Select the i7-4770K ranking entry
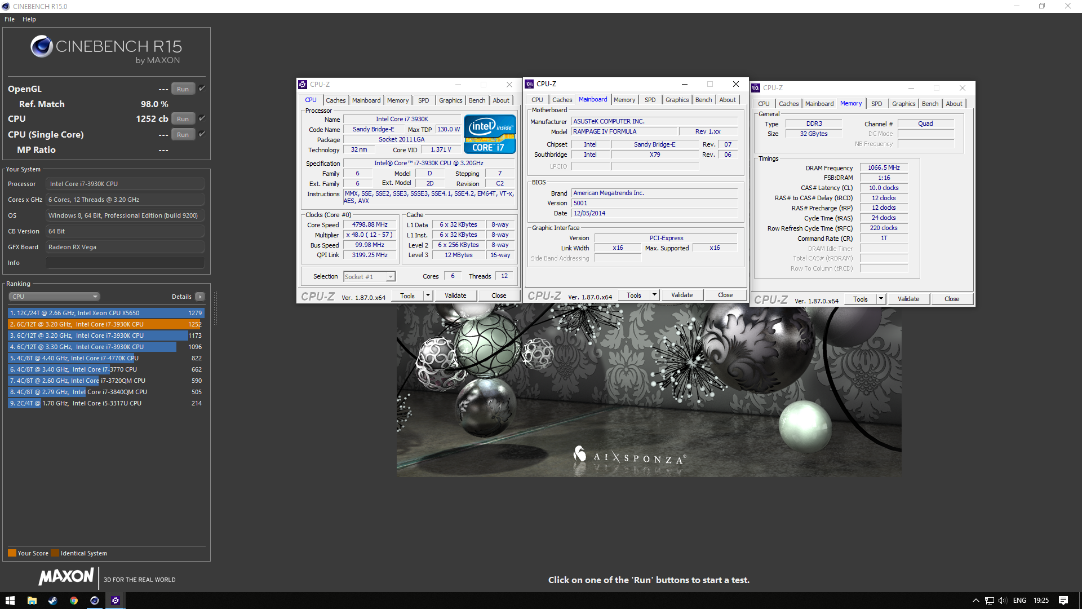Viewport: 1082px width, 609px height. coord(105,358)
